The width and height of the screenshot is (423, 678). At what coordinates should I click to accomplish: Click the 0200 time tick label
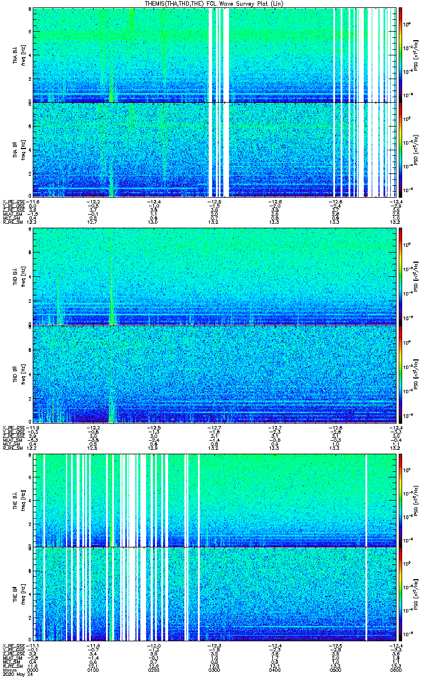153,669
